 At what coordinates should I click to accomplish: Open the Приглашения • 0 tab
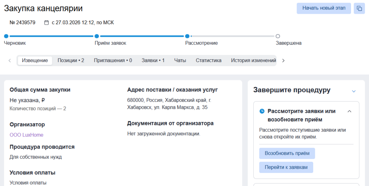pos(113,60)
